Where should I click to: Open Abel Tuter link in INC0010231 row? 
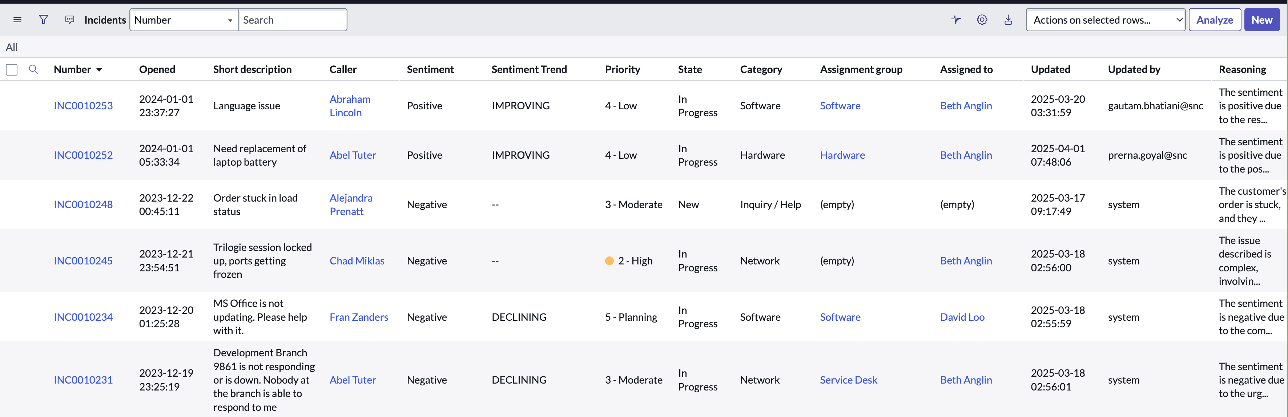pyautogui.click(x=353, y=380)
